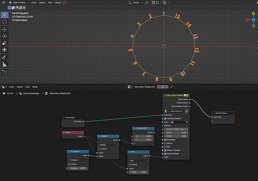Select the Annotate tool

[x=4, y=57]
